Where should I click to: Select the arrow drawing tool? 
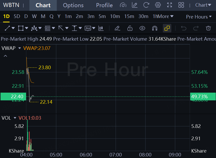pyautogui.click(x=61, y=28)
